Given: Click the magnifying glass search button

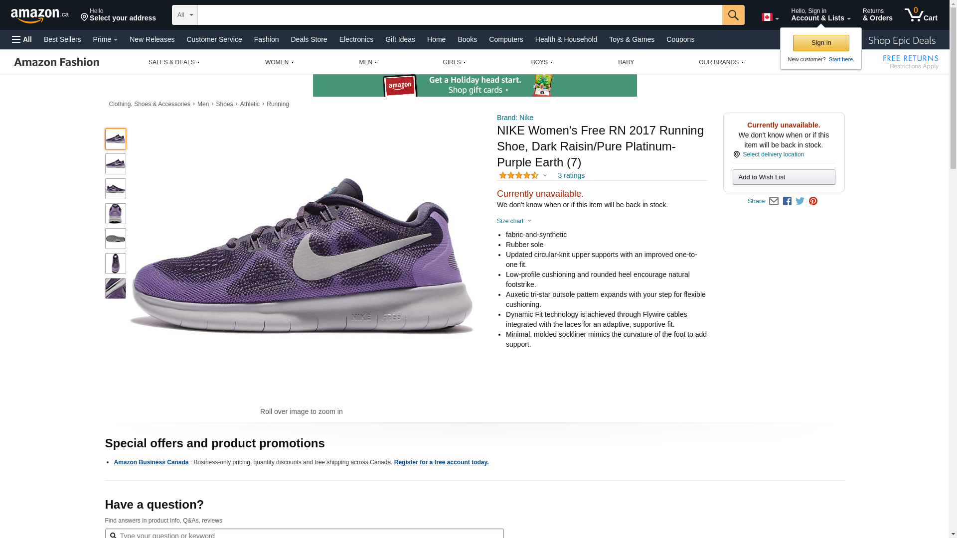Looking at the screenshot, I should [733, 15].
